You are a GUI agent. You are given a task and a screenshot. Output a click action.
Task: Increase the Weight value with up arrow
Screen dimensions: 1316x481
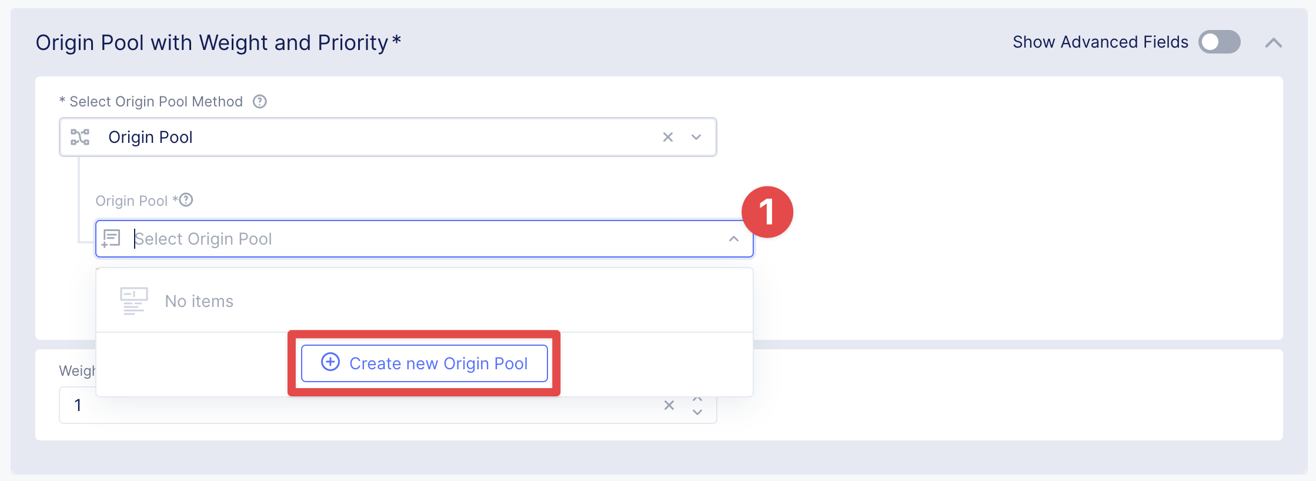tap(697, 399)
